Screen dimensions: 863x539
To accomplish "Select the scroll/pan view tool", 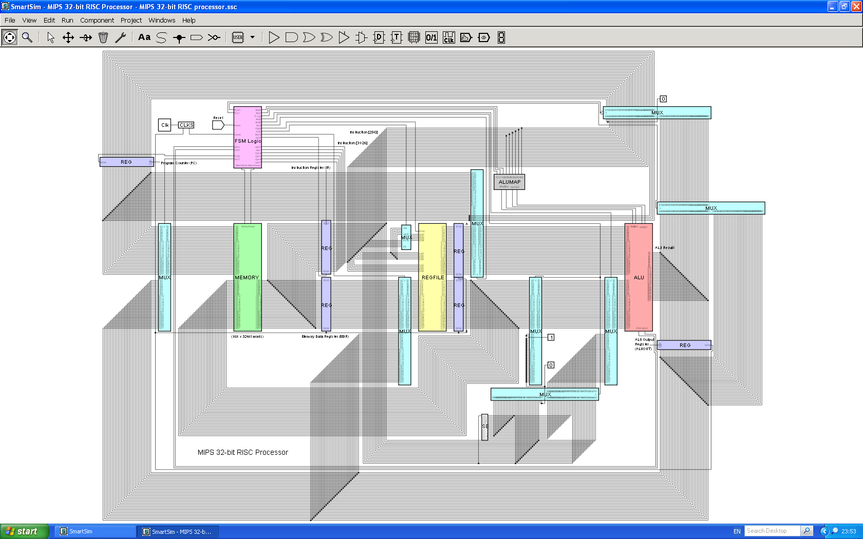I will click(x=10, y=37).
